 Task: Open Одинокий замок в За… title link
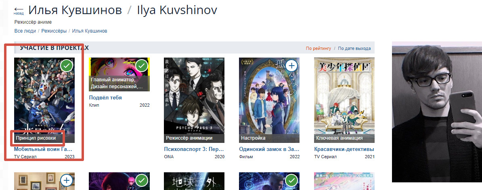tap(269, 150)
